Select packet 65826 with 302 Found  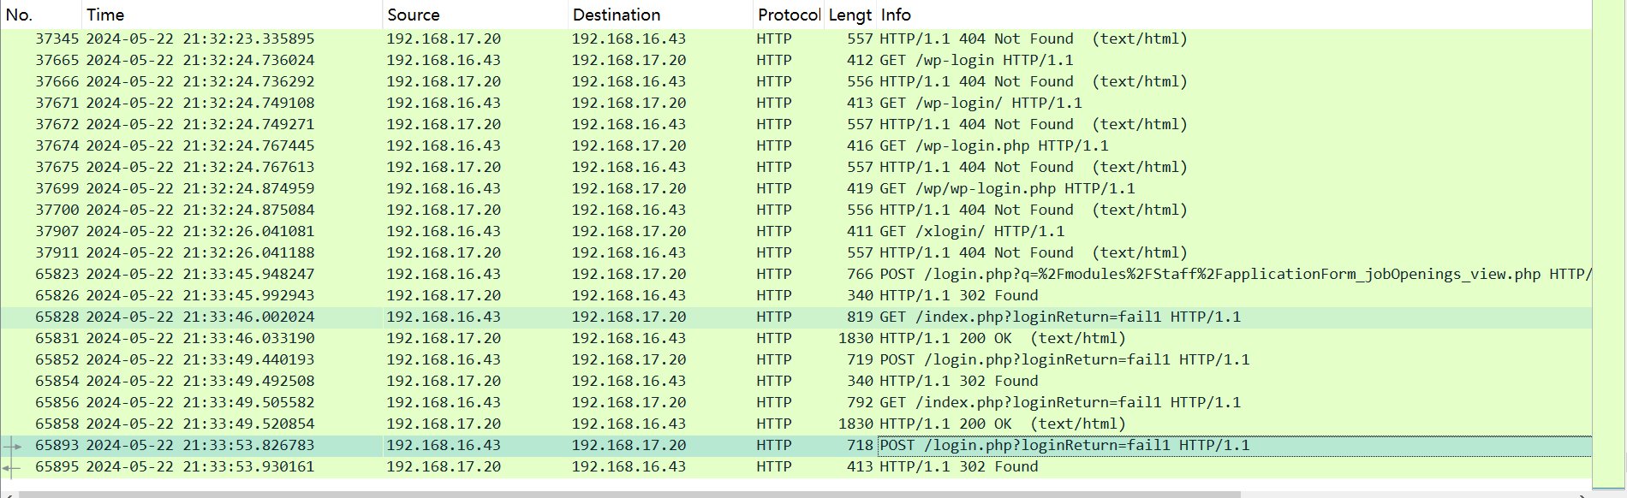coord(599,295)
